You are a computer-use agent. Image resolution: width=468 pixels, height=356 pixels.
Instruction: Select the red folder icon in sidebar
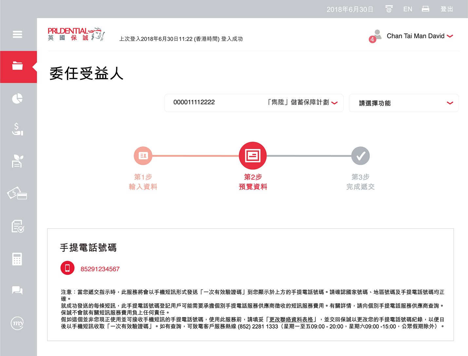click(x=17, y=66)
